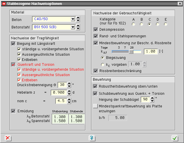Screen dimensions: 184x143
Task: Expand the Betonstahl BSt 500 S(B) dropdown
Action: point(73,27)
